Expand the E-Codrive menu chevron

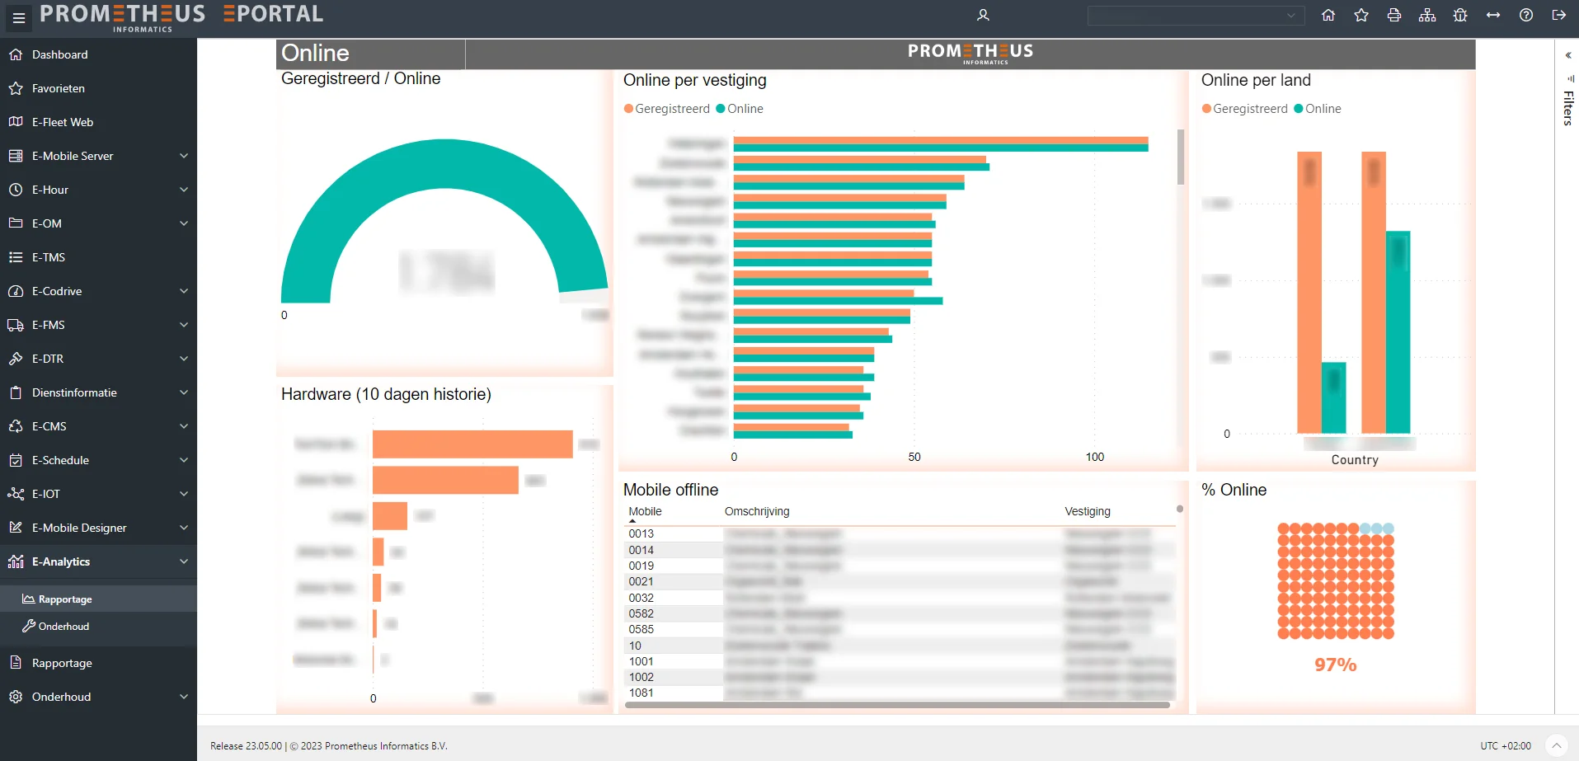pyautogui.click(x=184, y=291)
